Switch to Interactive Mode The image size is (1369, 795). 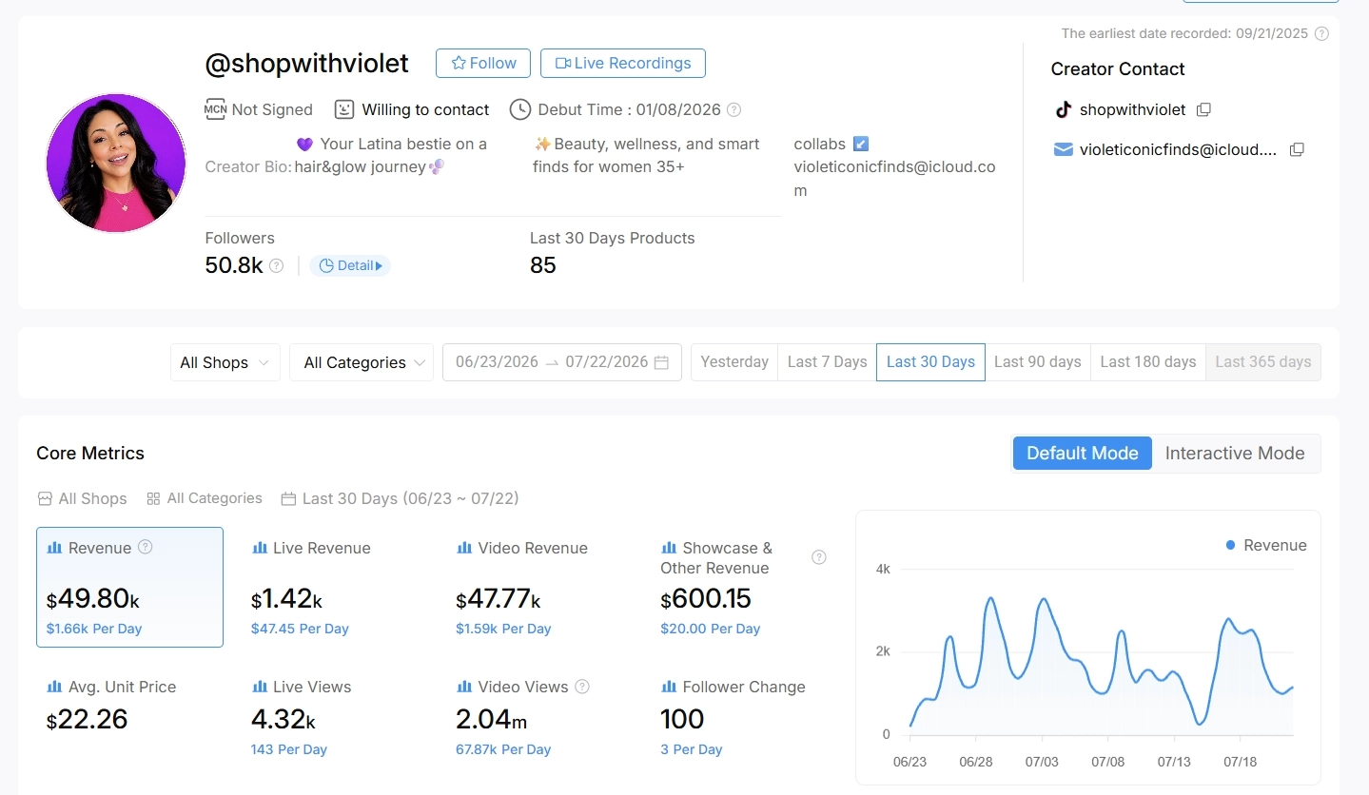[x=1235, y=454]
